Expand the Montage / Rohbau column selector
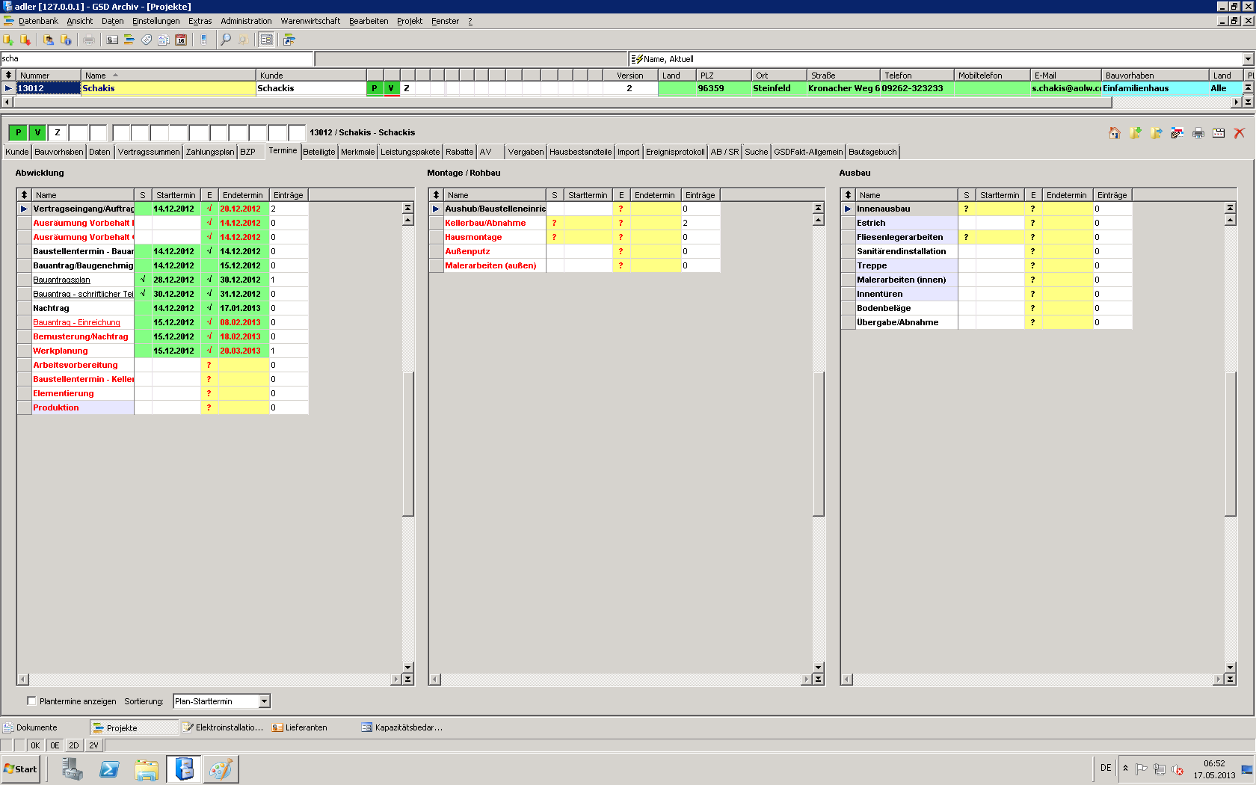Viewport: 1256px width, 785px height. pos(436,195)
